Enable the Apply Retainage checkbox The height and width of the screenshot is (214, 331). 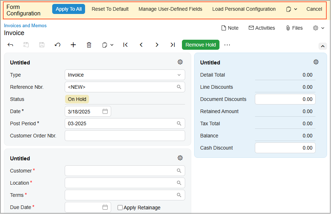coord(120,208)
